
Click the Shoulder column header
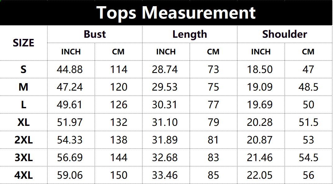(285, 34)
